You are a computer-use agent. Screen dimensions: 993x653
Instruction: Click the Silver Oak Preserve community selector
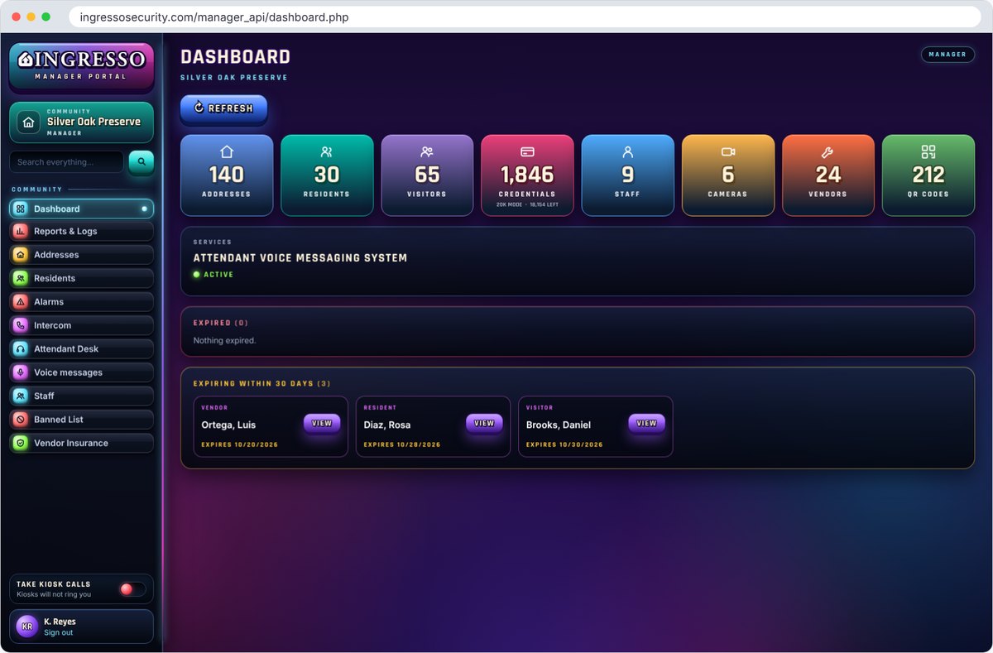tap(81, 122)
